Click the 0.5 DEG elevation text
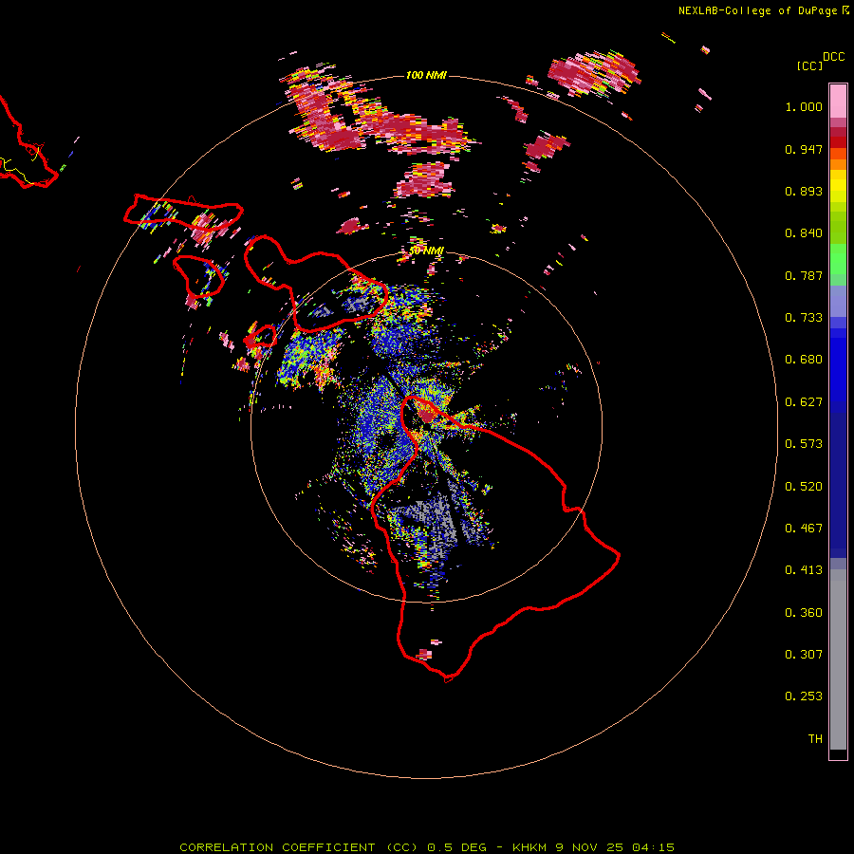 click(455, 847)
